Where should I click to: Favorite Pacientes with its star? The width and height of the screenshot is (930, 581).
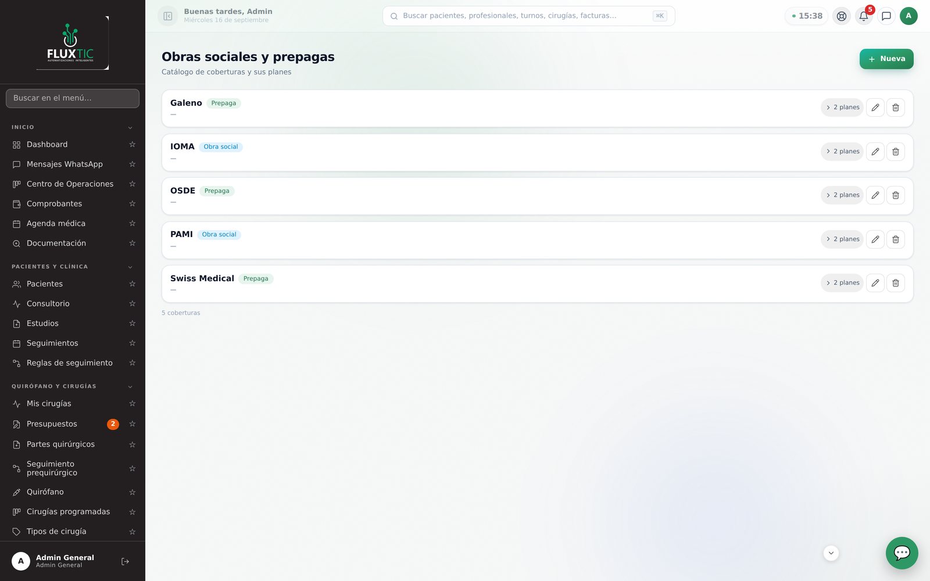pyautogui.click(x=132, y=284)
